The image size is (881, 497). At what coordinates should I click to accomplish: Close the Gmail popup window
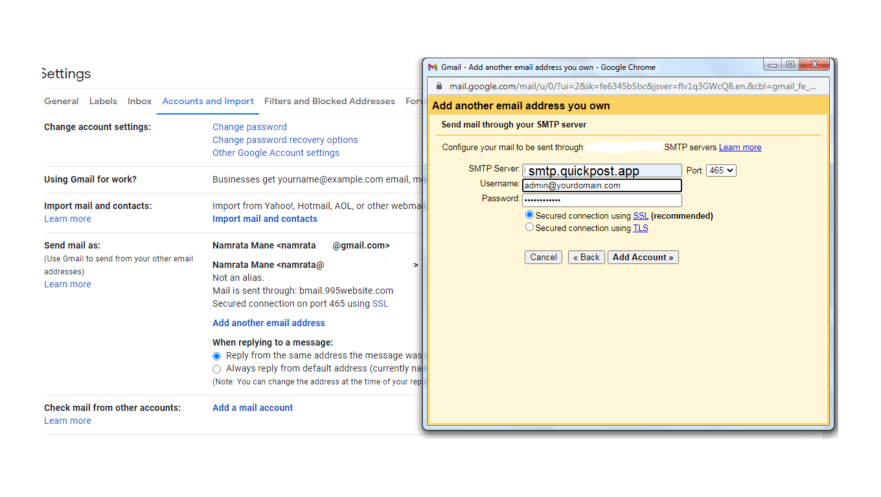pos(814,65)
